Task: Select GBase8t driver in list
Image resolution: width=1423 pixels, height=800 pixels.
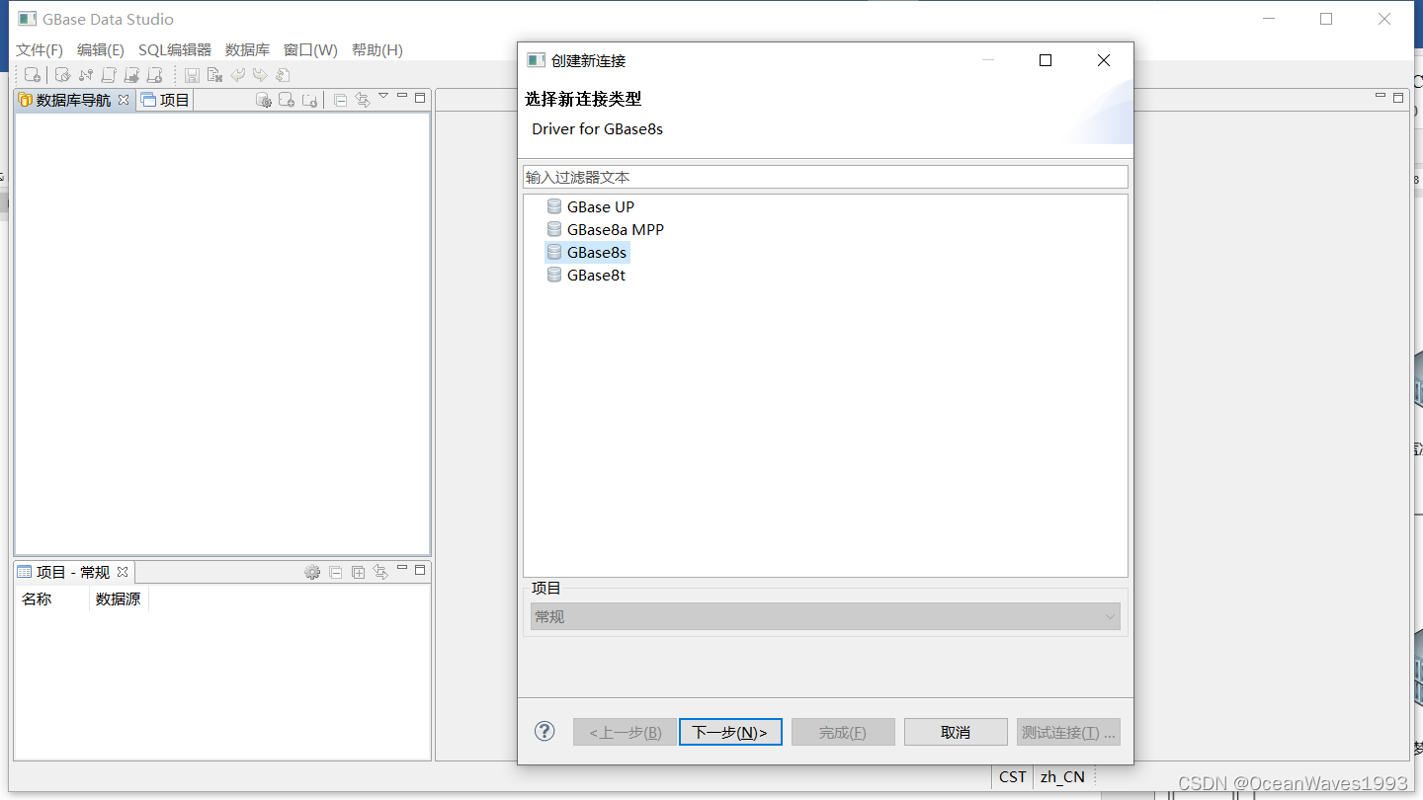Action: click(587, 275)
